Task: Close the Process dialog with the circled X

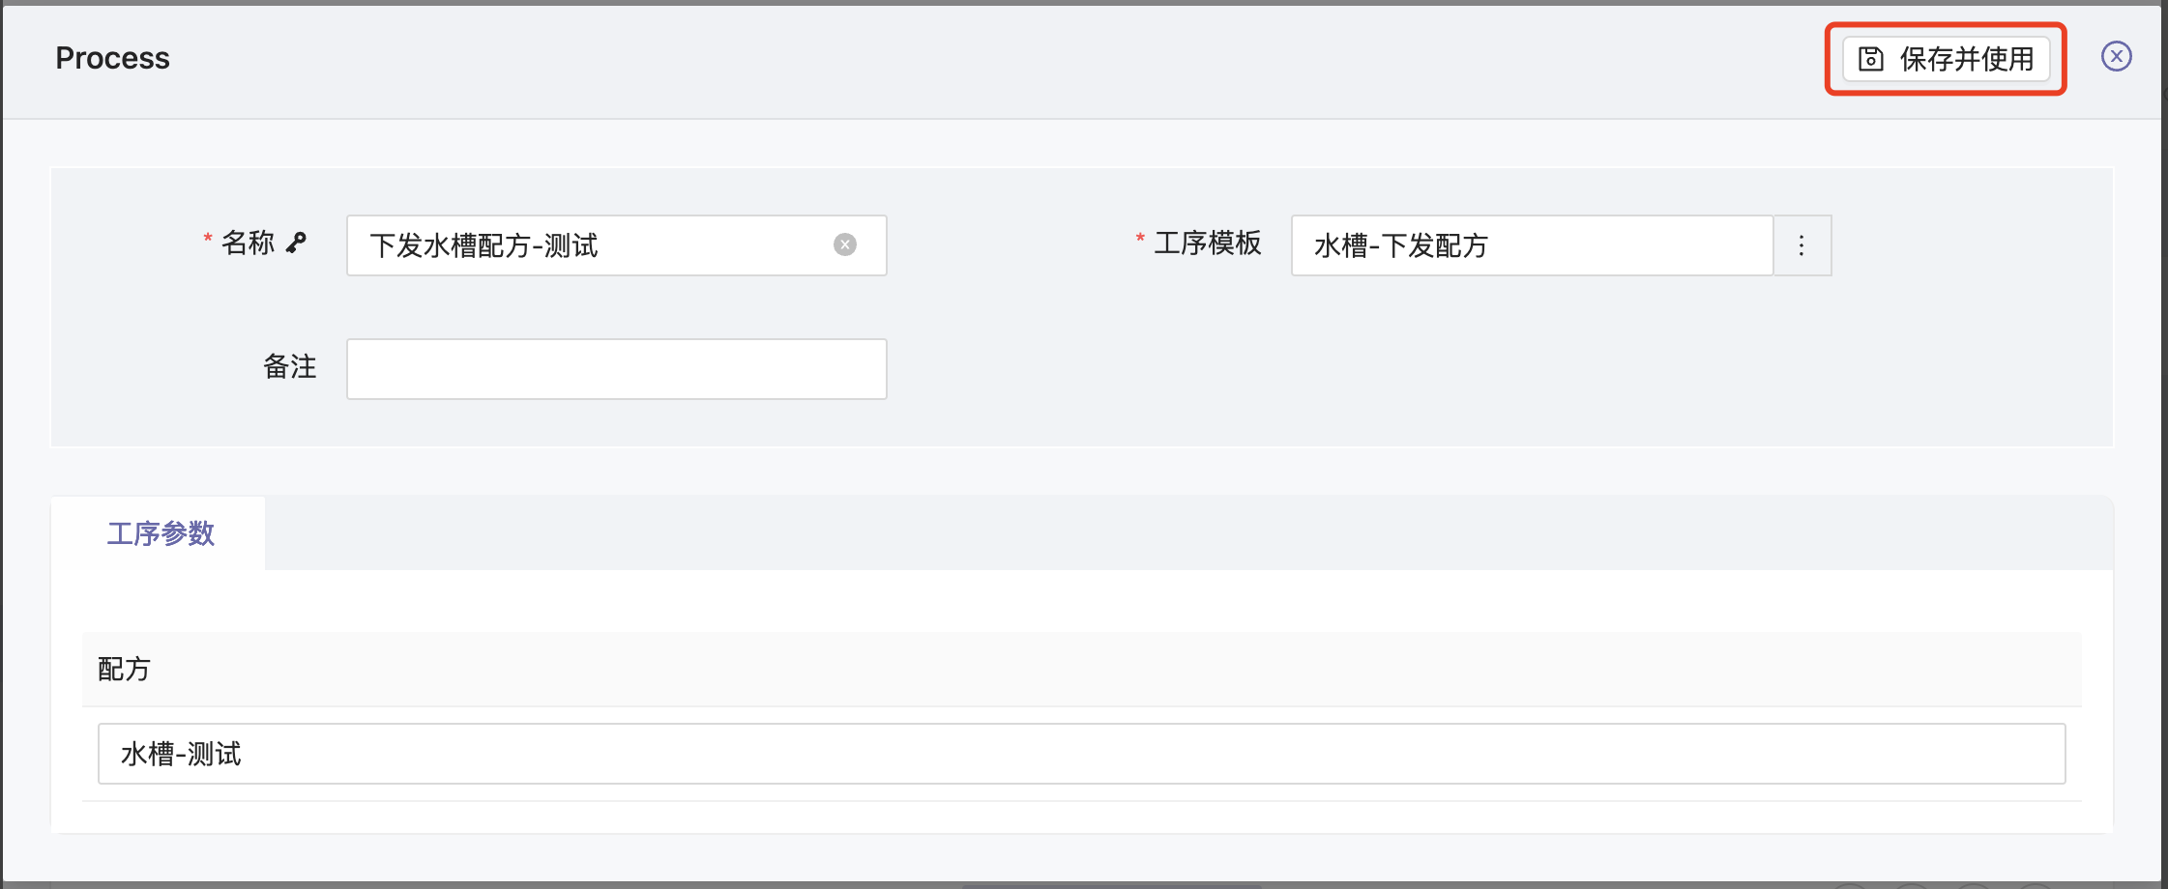Action: click(2116, 57)
